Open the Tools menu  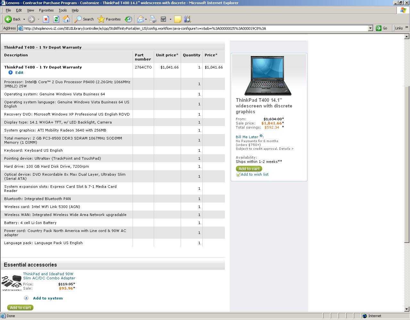pos(63,10)
